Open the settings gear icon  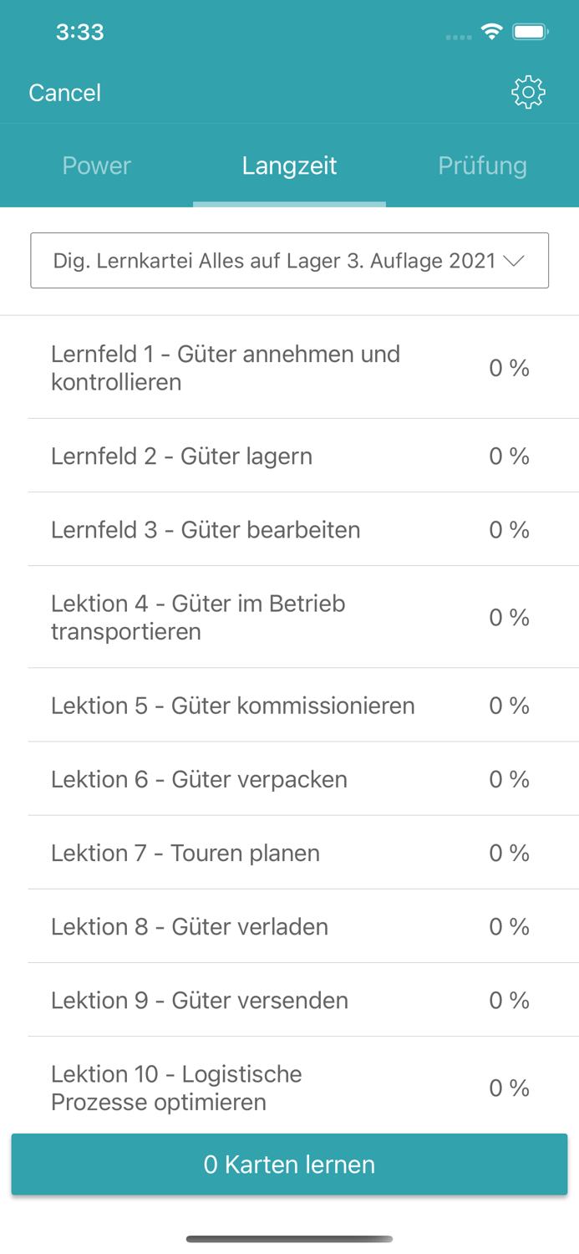coord(528,91)
